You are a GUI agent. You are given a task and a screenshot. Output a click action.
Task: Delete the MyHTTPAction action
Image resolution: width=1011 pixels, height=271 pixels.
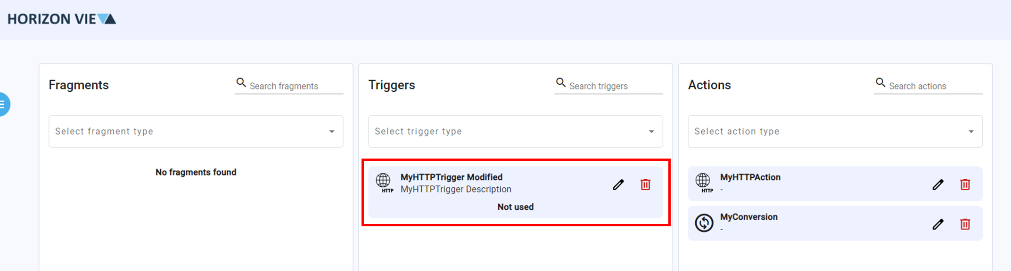point(965,184)
